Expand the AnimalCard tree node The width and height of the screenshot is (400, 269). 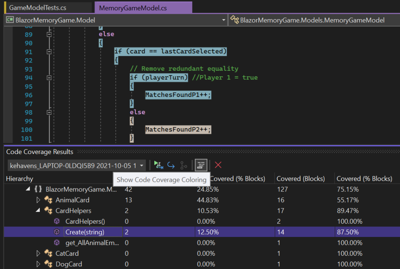pyautogui.click(x=38, y=200)
